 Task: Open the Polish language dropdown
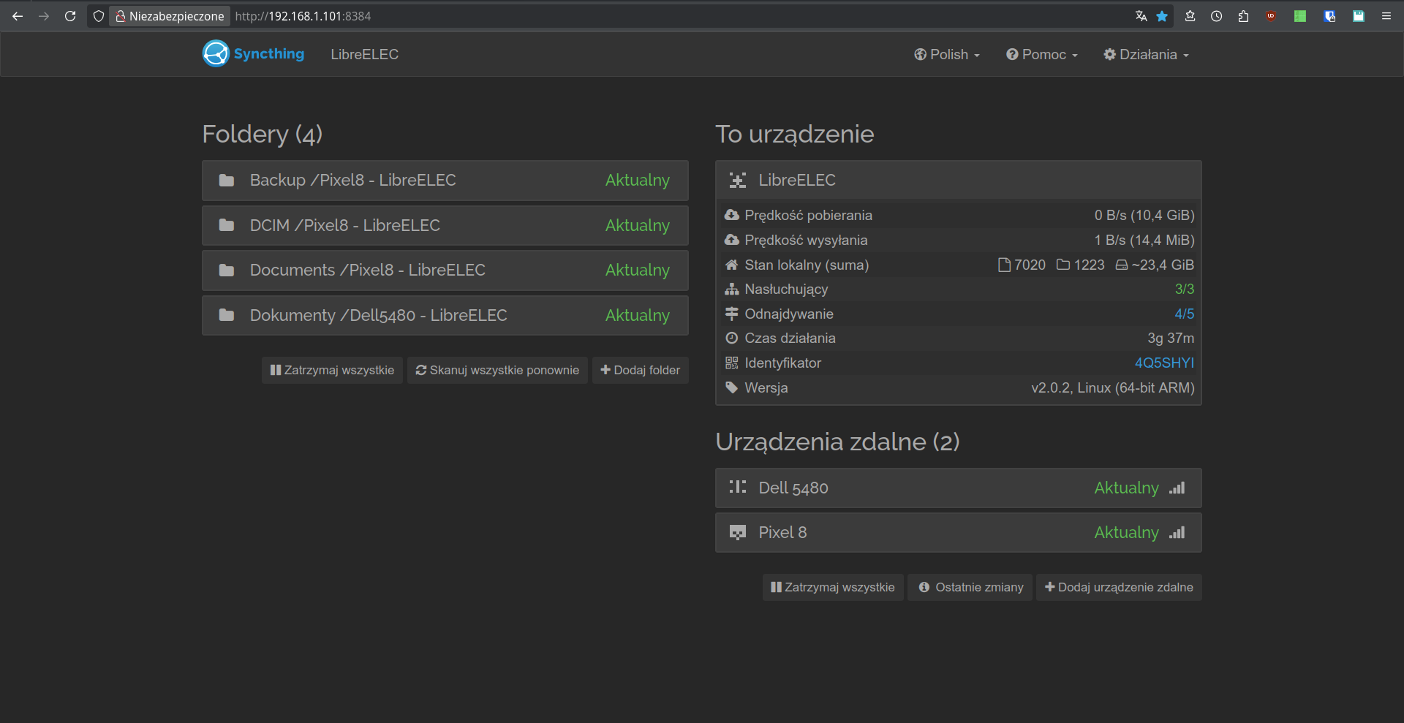tap(946, 55)
